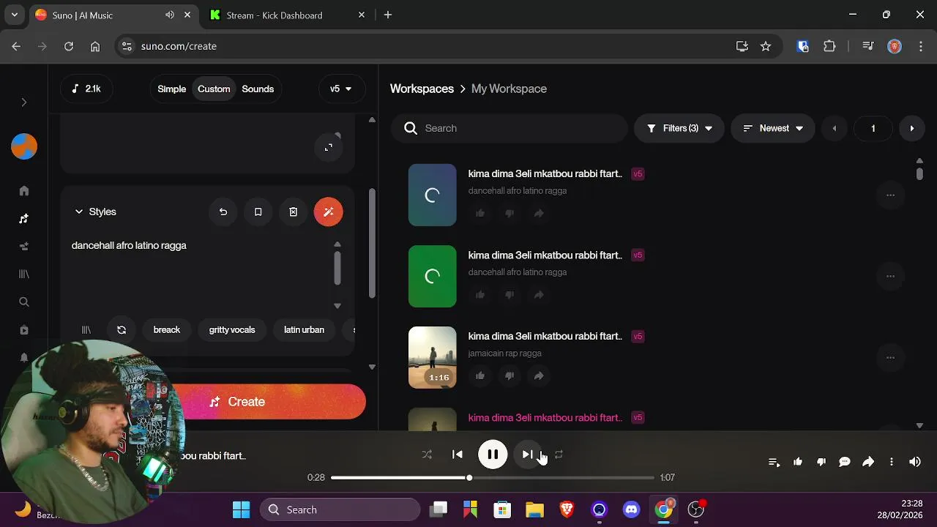This screenshot has width=937, height=527.
Task: Open more options for first loading song
Action: (x=890, y=195)
